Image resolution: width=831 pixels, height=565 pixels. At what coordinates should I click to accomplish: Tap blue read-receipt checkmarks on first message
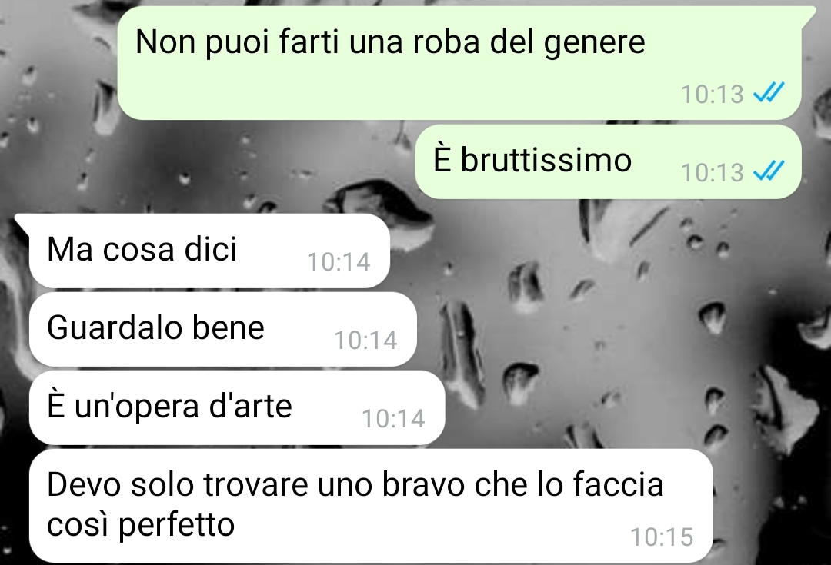point(769,94)
